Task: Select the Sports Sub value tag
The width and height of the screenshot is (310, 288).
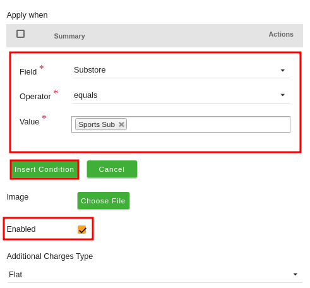Action: tap(97, 124)
